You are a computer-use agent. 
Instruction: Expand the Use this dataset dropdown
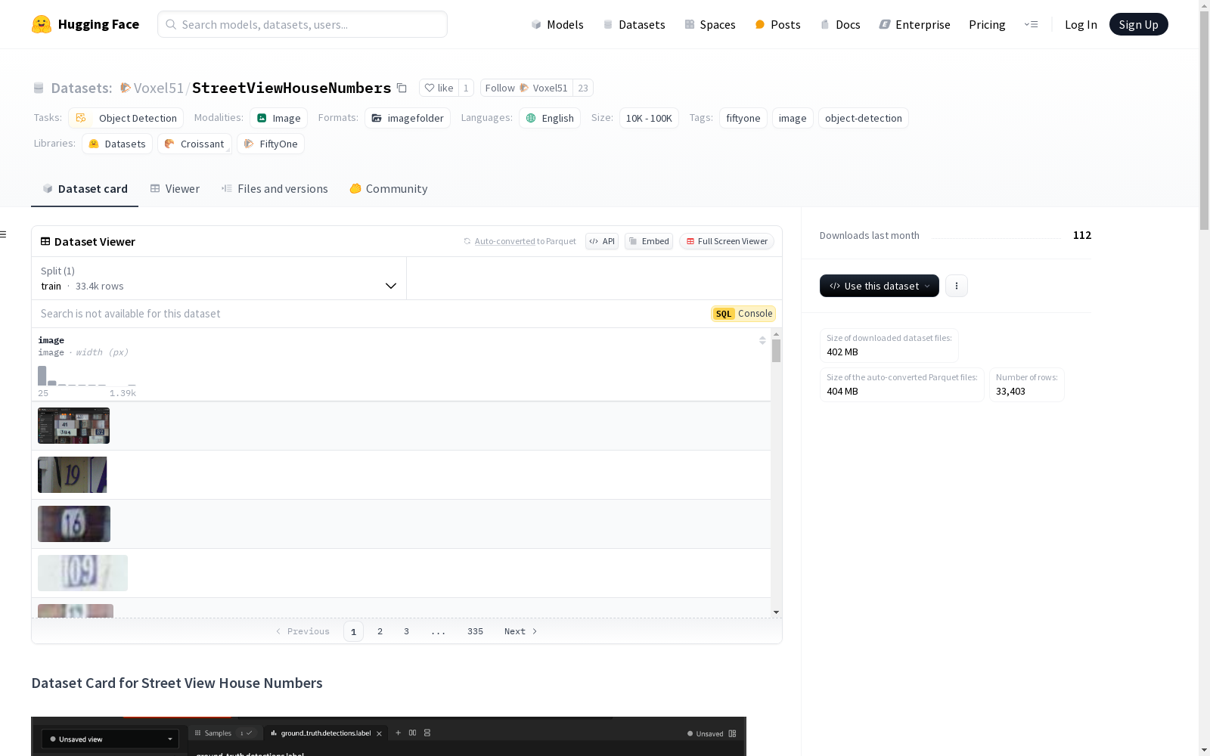click(x=880, y=286)
